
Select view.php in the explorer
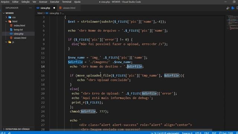point(19,34)
